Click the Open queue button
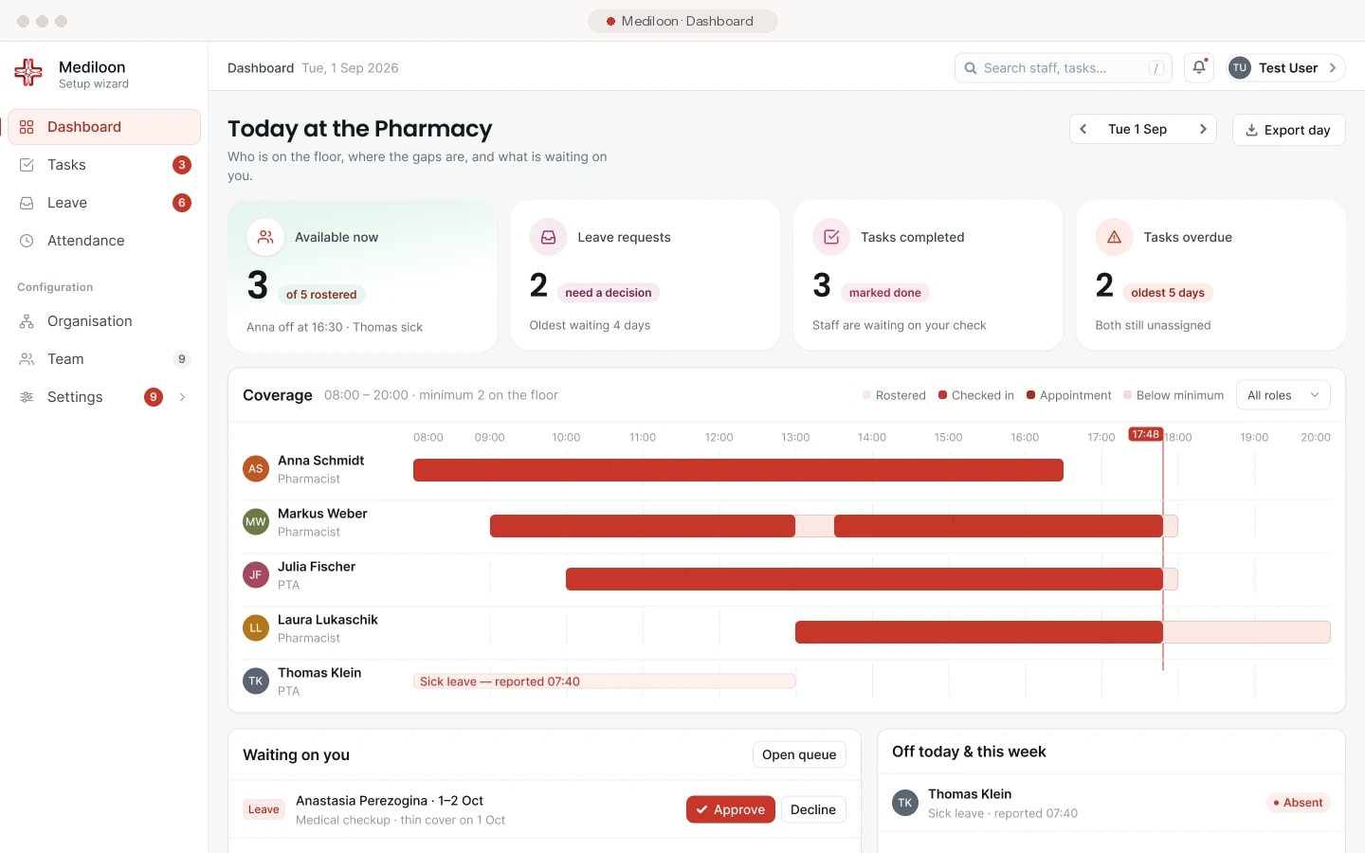 coord(799,754)
